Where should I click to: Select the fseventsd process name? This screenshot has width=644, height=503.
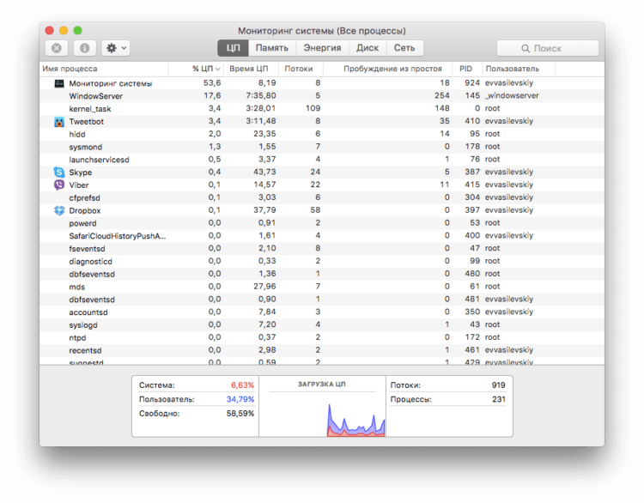coord(87,249)
